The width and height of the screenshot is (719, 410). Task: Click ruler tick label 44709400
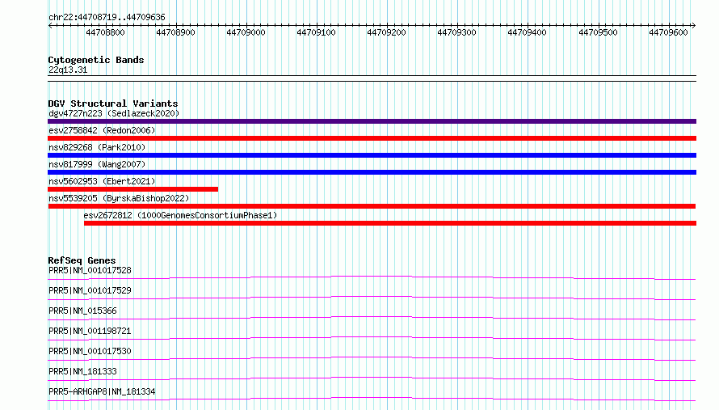[527, 32]
